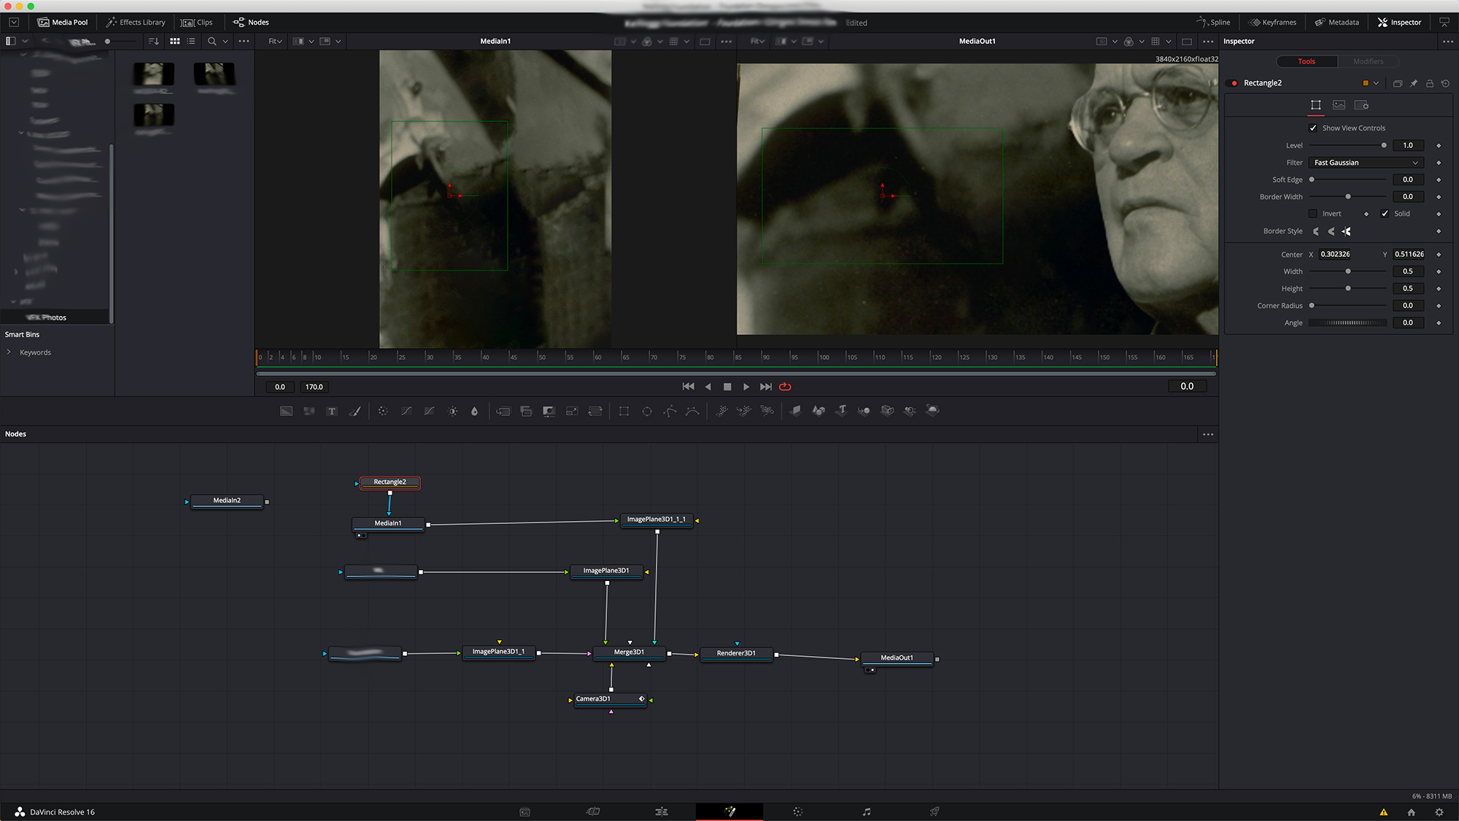
Task: Uncheck Show View Controls
Action: pyautogui.click(x=1313, y=128)
